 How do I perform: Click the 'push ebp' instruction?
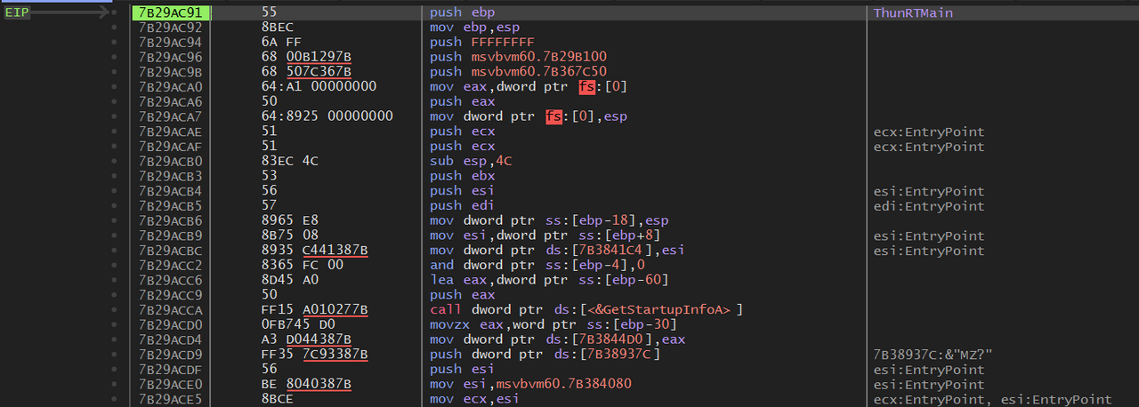pos(463,12)
